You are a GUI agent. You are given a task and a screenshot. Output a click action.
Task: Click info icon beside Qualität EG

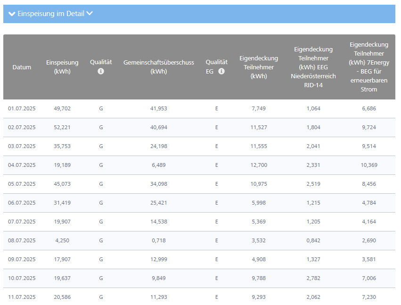(221, 72)
